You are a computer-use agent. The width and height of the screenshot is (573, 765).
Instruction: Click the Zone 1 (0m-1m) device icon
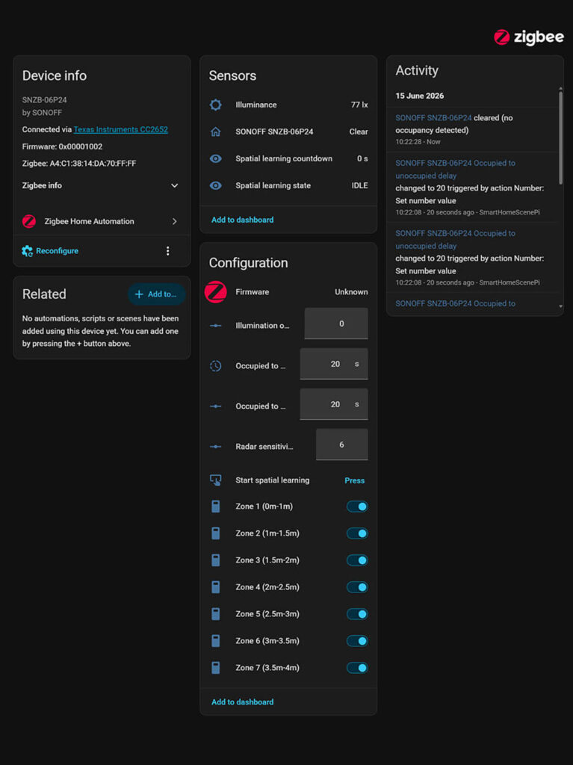[x=215, y=507]
